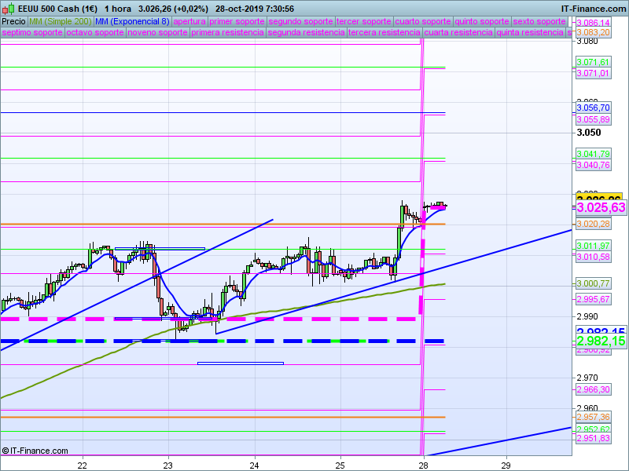Click the timestamp 28-oct-2019 7:30:56
The width and height of the screenshot is (629, 471).
point(255,9)
